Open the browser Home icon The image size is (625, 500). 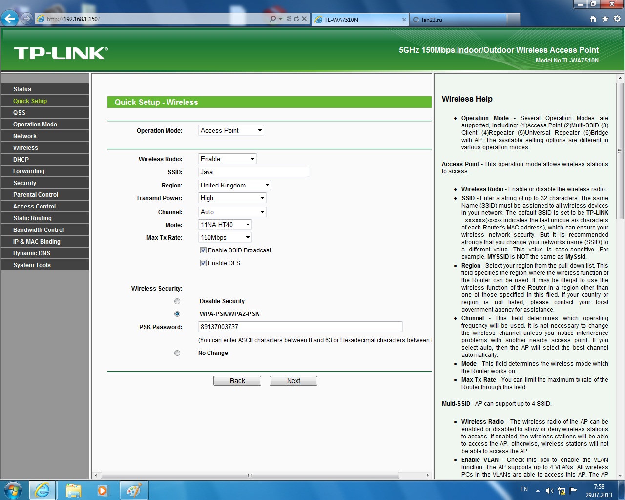click(x=593, y=19)
